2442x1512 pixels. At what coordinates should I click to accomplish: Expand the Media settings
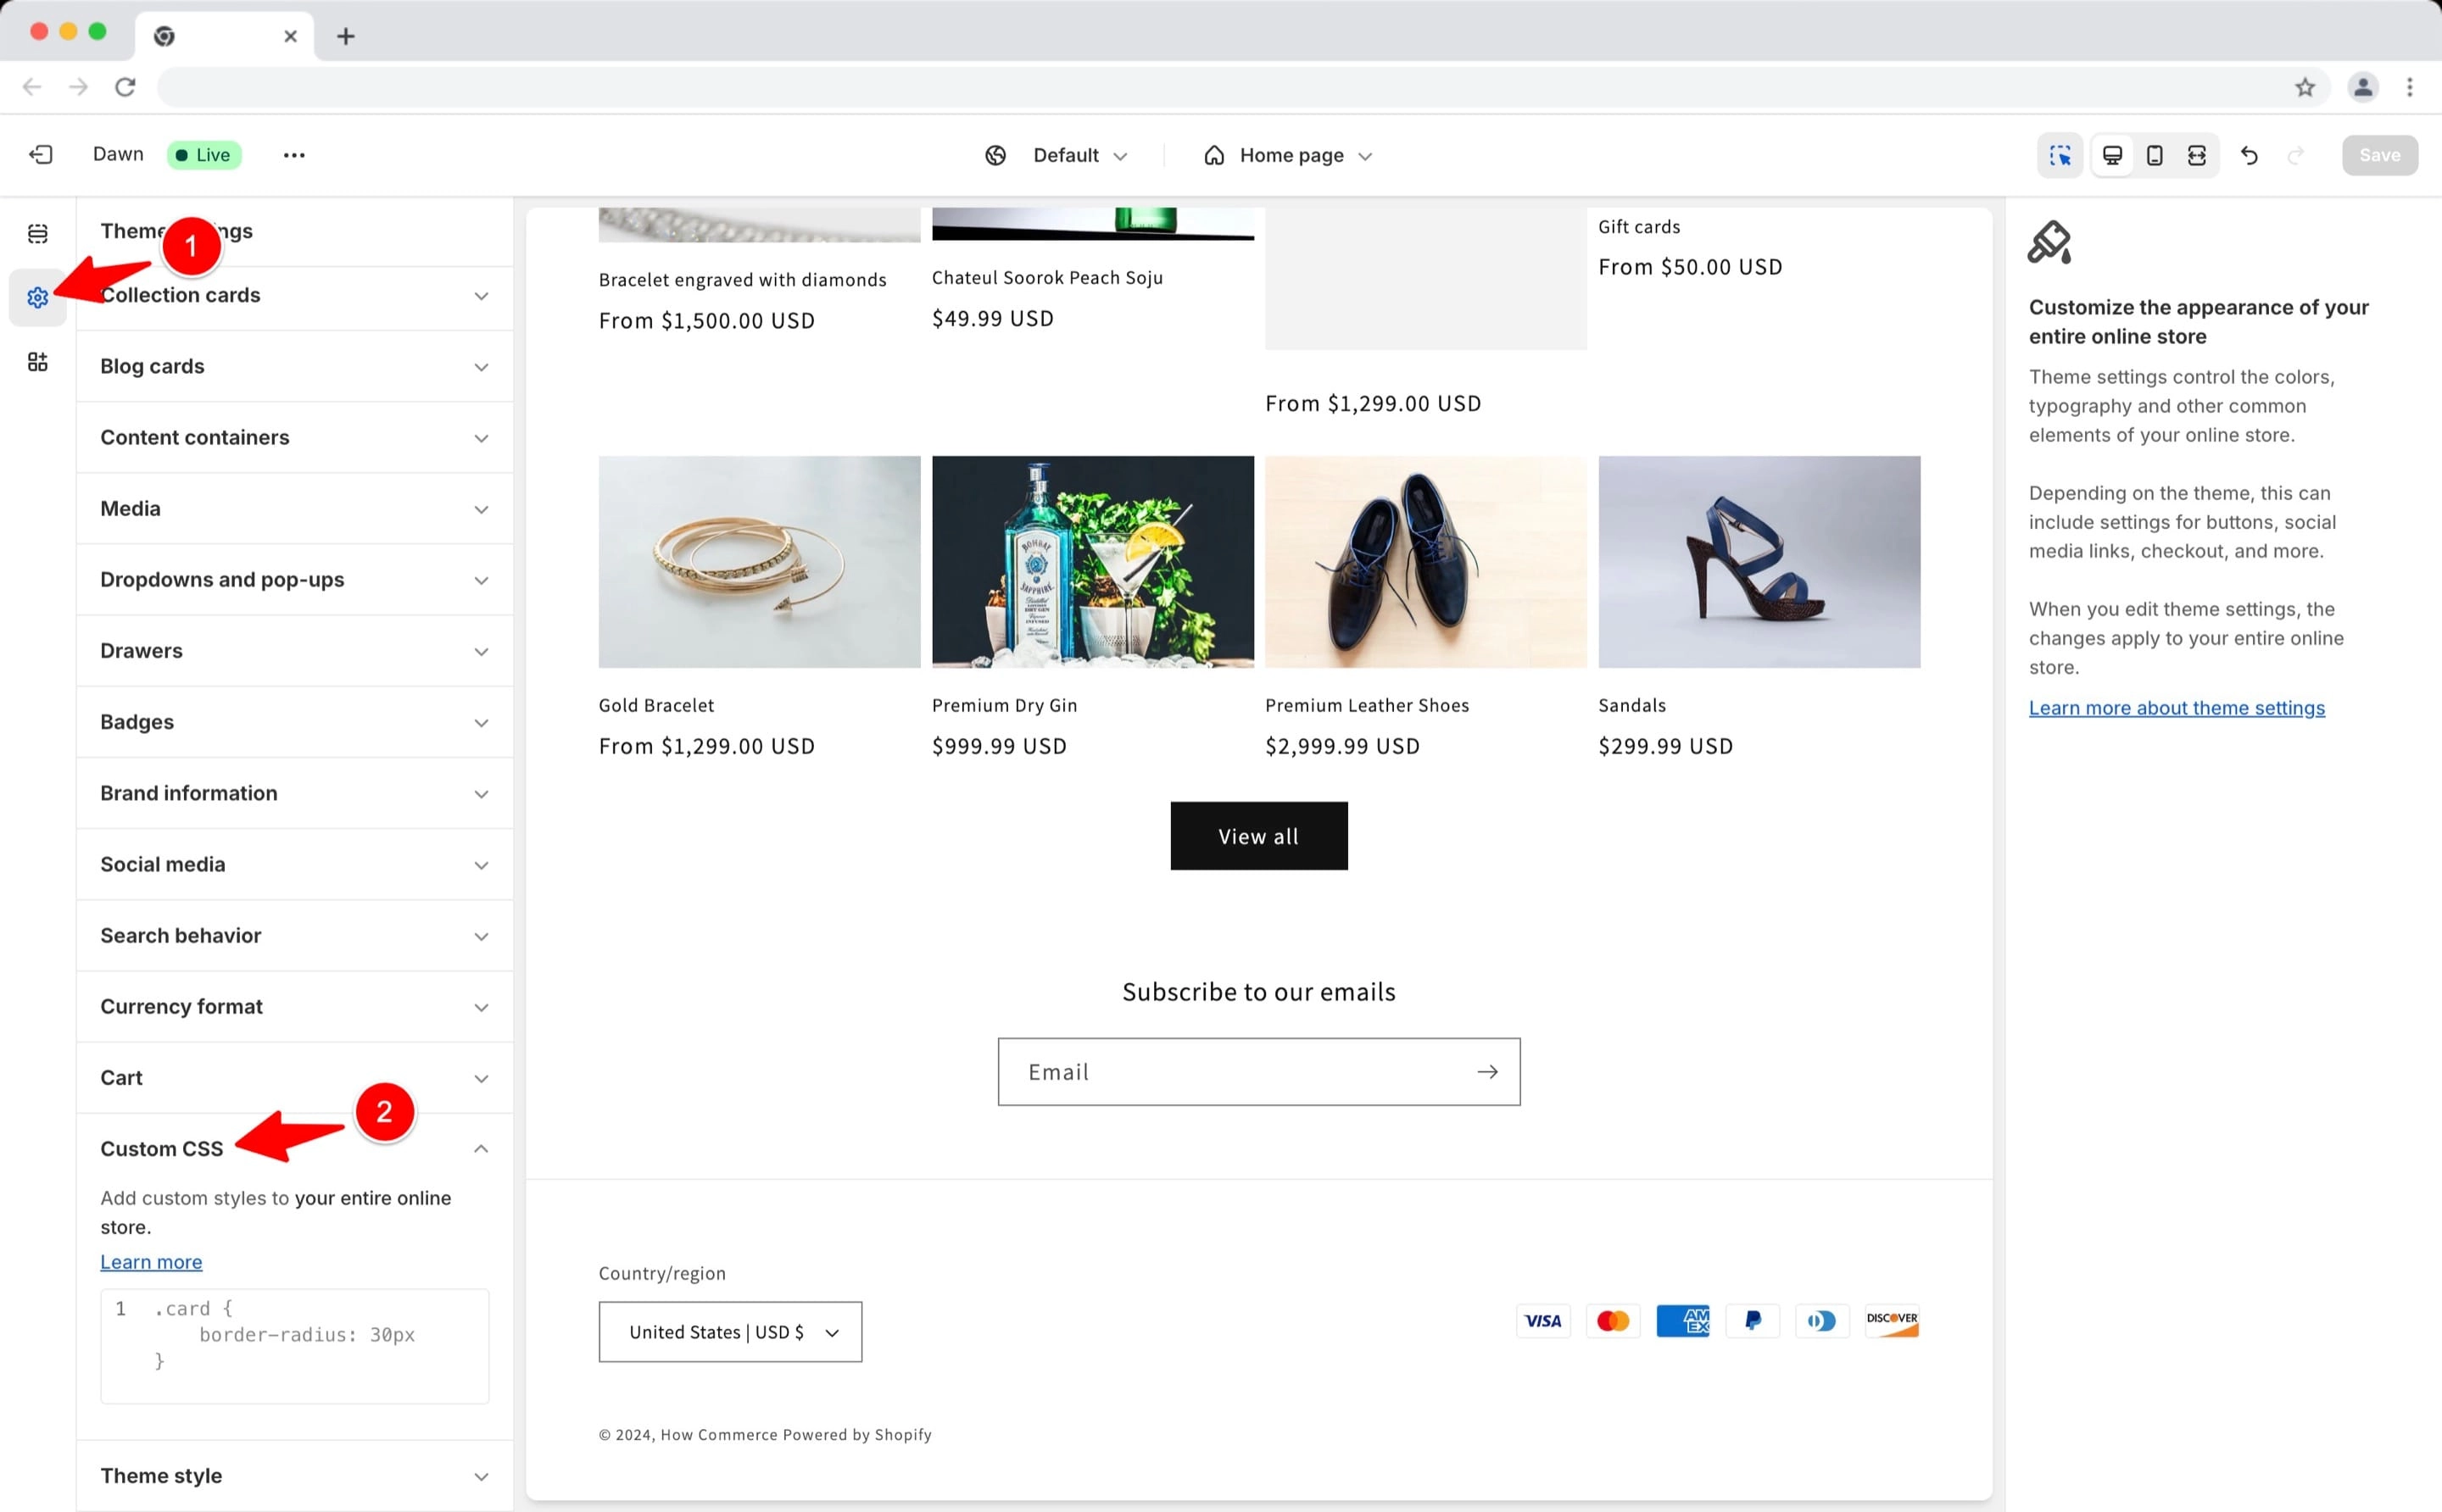(294, 508)
